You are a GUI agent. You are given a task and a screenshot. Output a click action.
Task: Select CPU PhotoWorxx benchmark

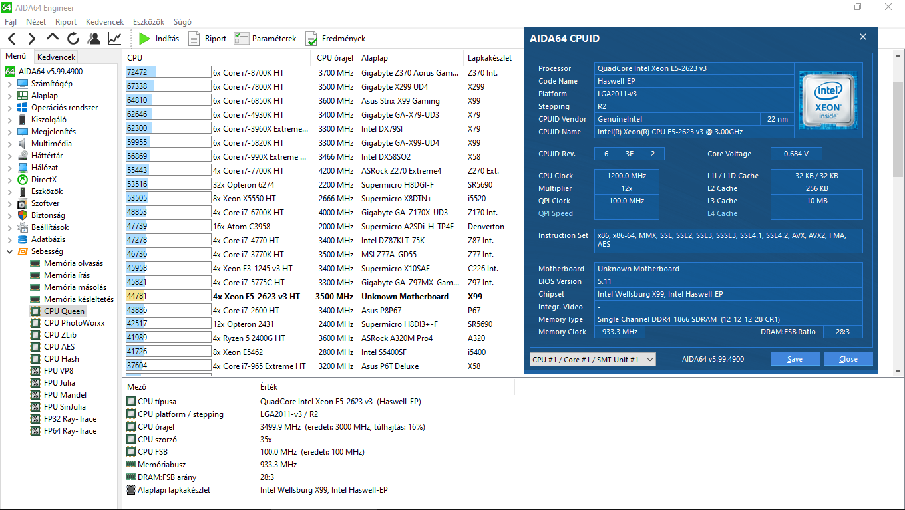click(74, 323)
